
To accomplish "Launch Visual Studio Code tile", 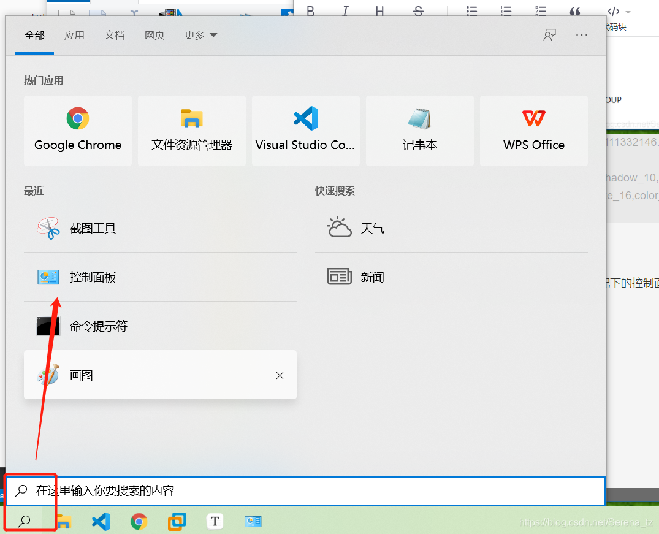I will [x=305, y=131].
